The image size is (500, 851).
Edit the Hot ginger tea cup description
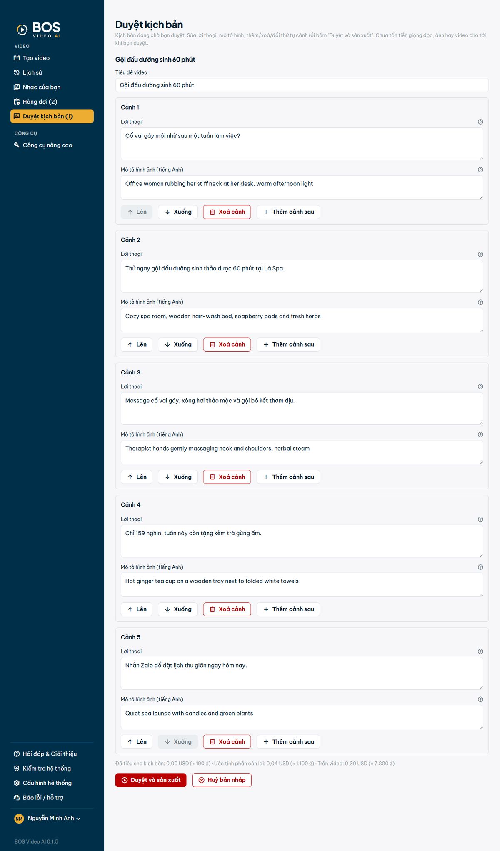pyautogui.click(x=302, y=585)
